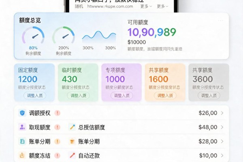This screenshot has height=162, width=243.
Task: Open the $48,00 row chevron
Action: (222, 127)
